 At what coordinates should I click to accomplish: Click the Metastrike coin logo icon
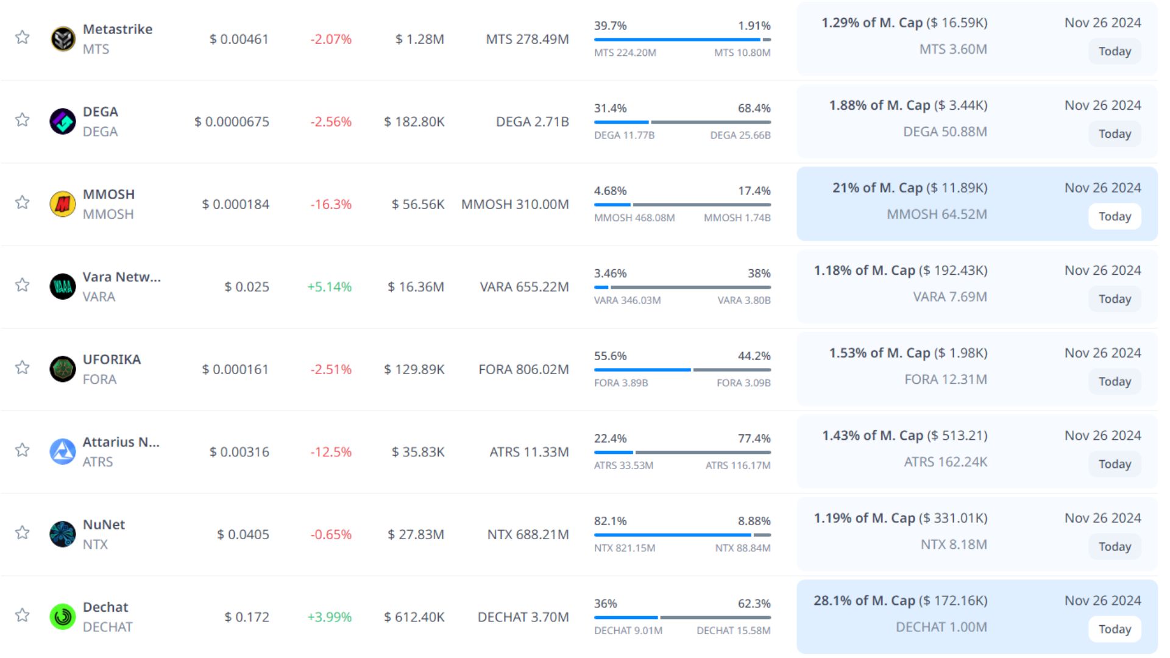[63, 39]
